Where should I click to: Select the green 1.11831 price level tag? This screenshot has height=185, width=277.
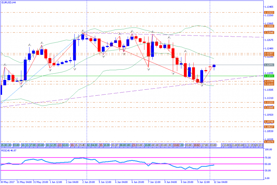tap(269, 76)
